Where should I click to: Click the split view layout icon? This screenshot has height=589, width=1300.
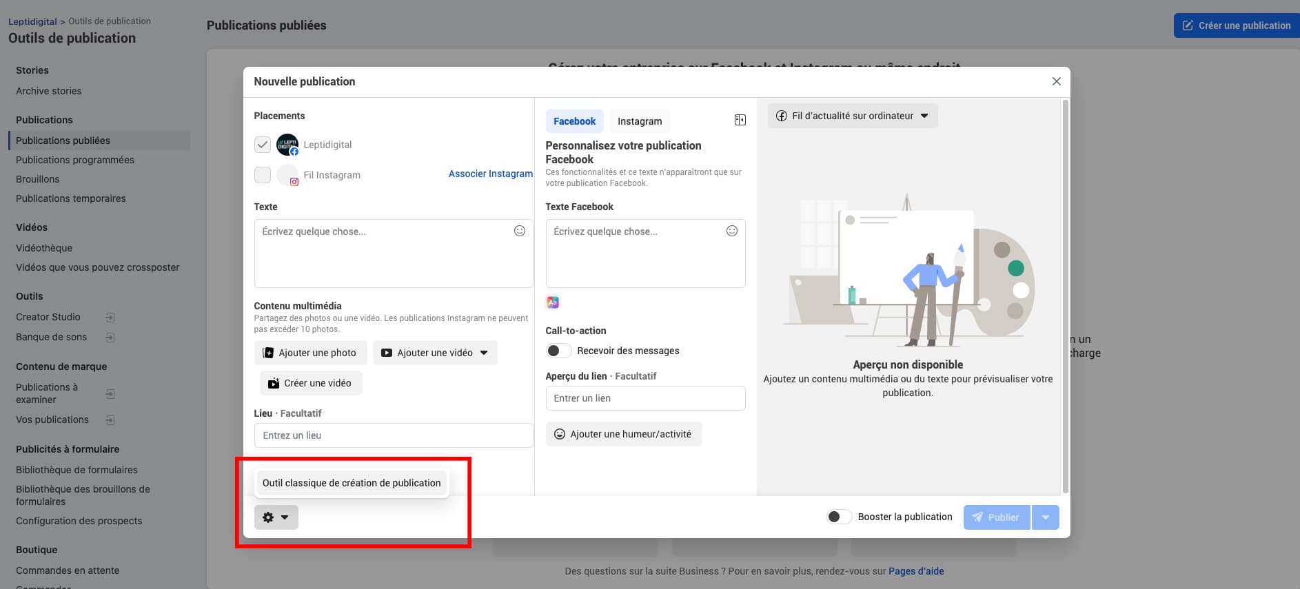[740, 121]
